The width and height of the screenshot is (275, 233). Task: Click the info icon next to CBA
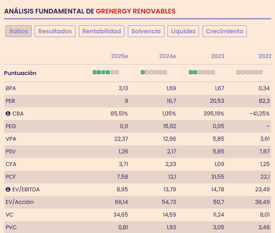point(8,113)
